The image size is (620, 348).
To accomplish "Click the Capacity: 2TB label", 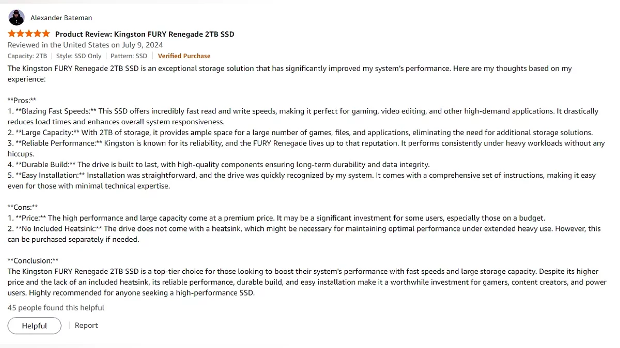I will pos(27,56).
